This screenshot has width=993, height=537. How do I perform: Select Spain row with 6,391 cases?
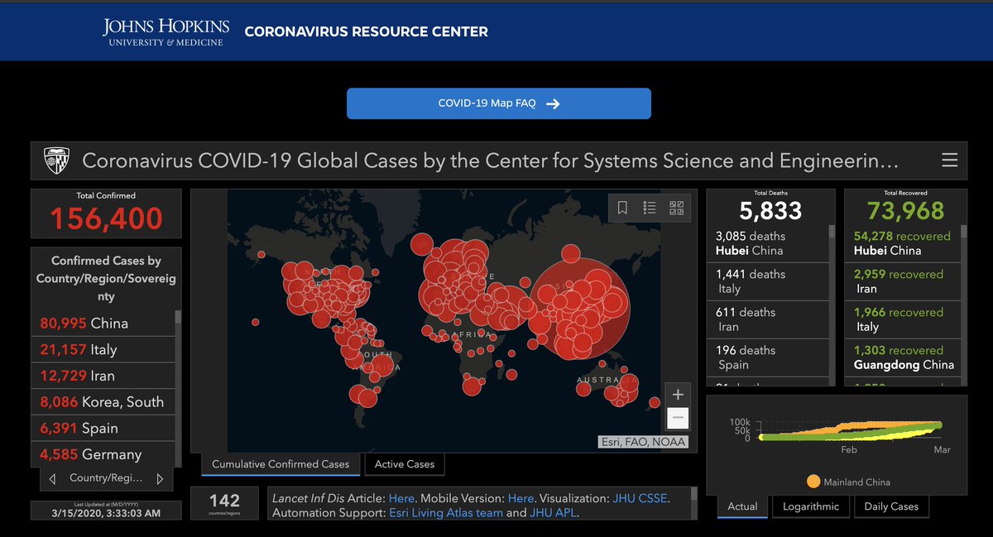pyautogui.click(x=103, y=429)
